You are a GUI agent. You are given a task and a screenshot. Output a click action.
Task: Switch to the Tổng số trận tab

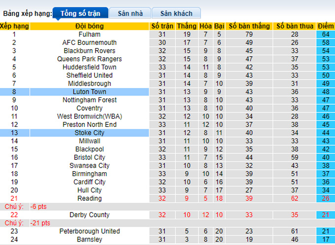coord(79,14)
